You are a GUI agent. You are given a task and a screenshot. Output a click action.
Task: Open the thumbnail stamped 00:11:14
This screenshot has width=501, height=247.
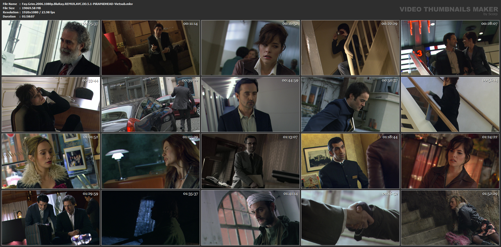(151, 48)
